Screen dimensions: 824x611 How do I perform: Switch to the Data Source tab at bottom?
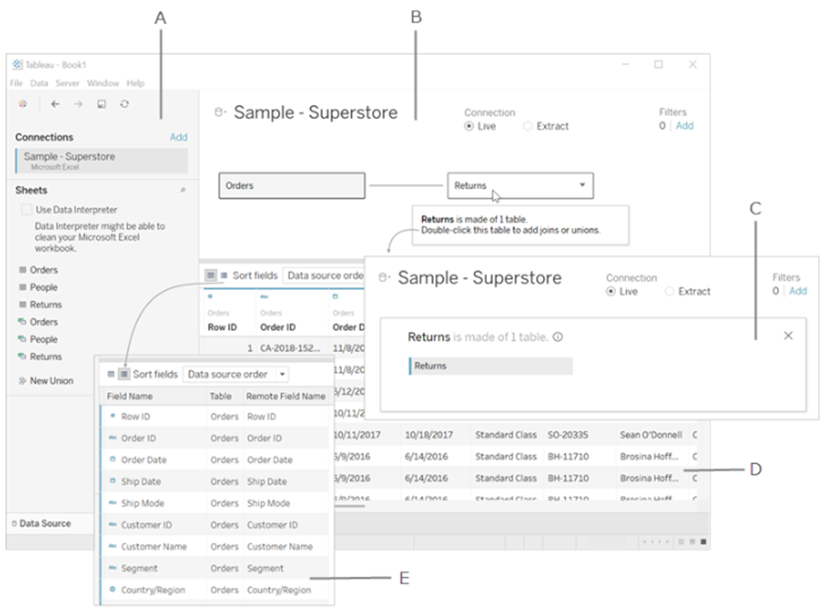pyautogui.click(x=41, y=524)
